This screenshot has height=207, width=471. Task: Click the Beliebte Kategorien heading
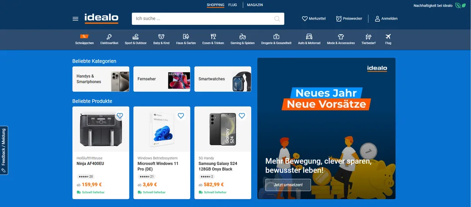(x=94, y=61)
